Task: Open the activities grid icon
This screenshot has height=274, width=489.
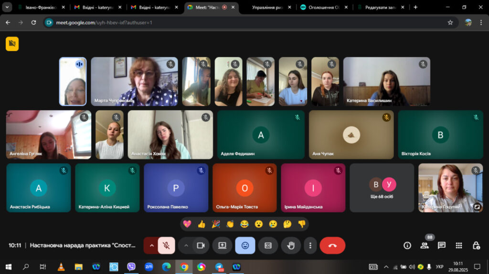Action: click(459, 245)
